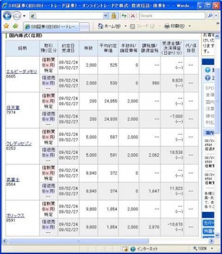This screenshot has height=254, width=222.
Task: Click the popup blocker status bar icon
Action: 125,249
